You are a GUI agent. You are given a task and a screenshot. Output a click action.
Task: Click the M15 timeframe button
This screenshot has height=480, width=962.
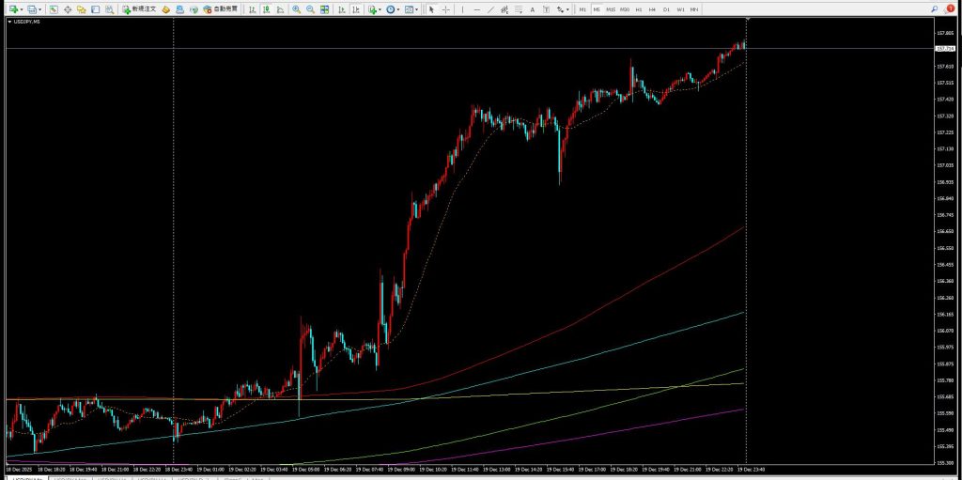[x=610, y=9]
